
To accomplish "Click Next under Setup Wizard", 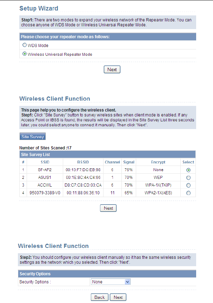I will tap(112, 69).
